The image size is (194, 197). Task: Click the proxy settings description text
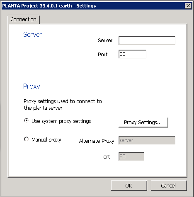pyautogui.click(x=63, y=105)
